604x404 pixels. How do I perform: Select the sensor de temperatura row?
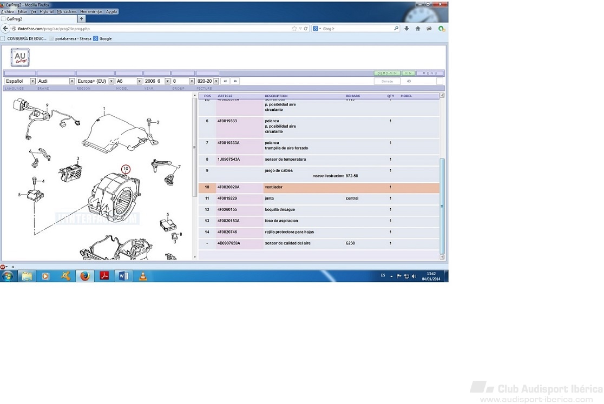(x=319, y=160)
